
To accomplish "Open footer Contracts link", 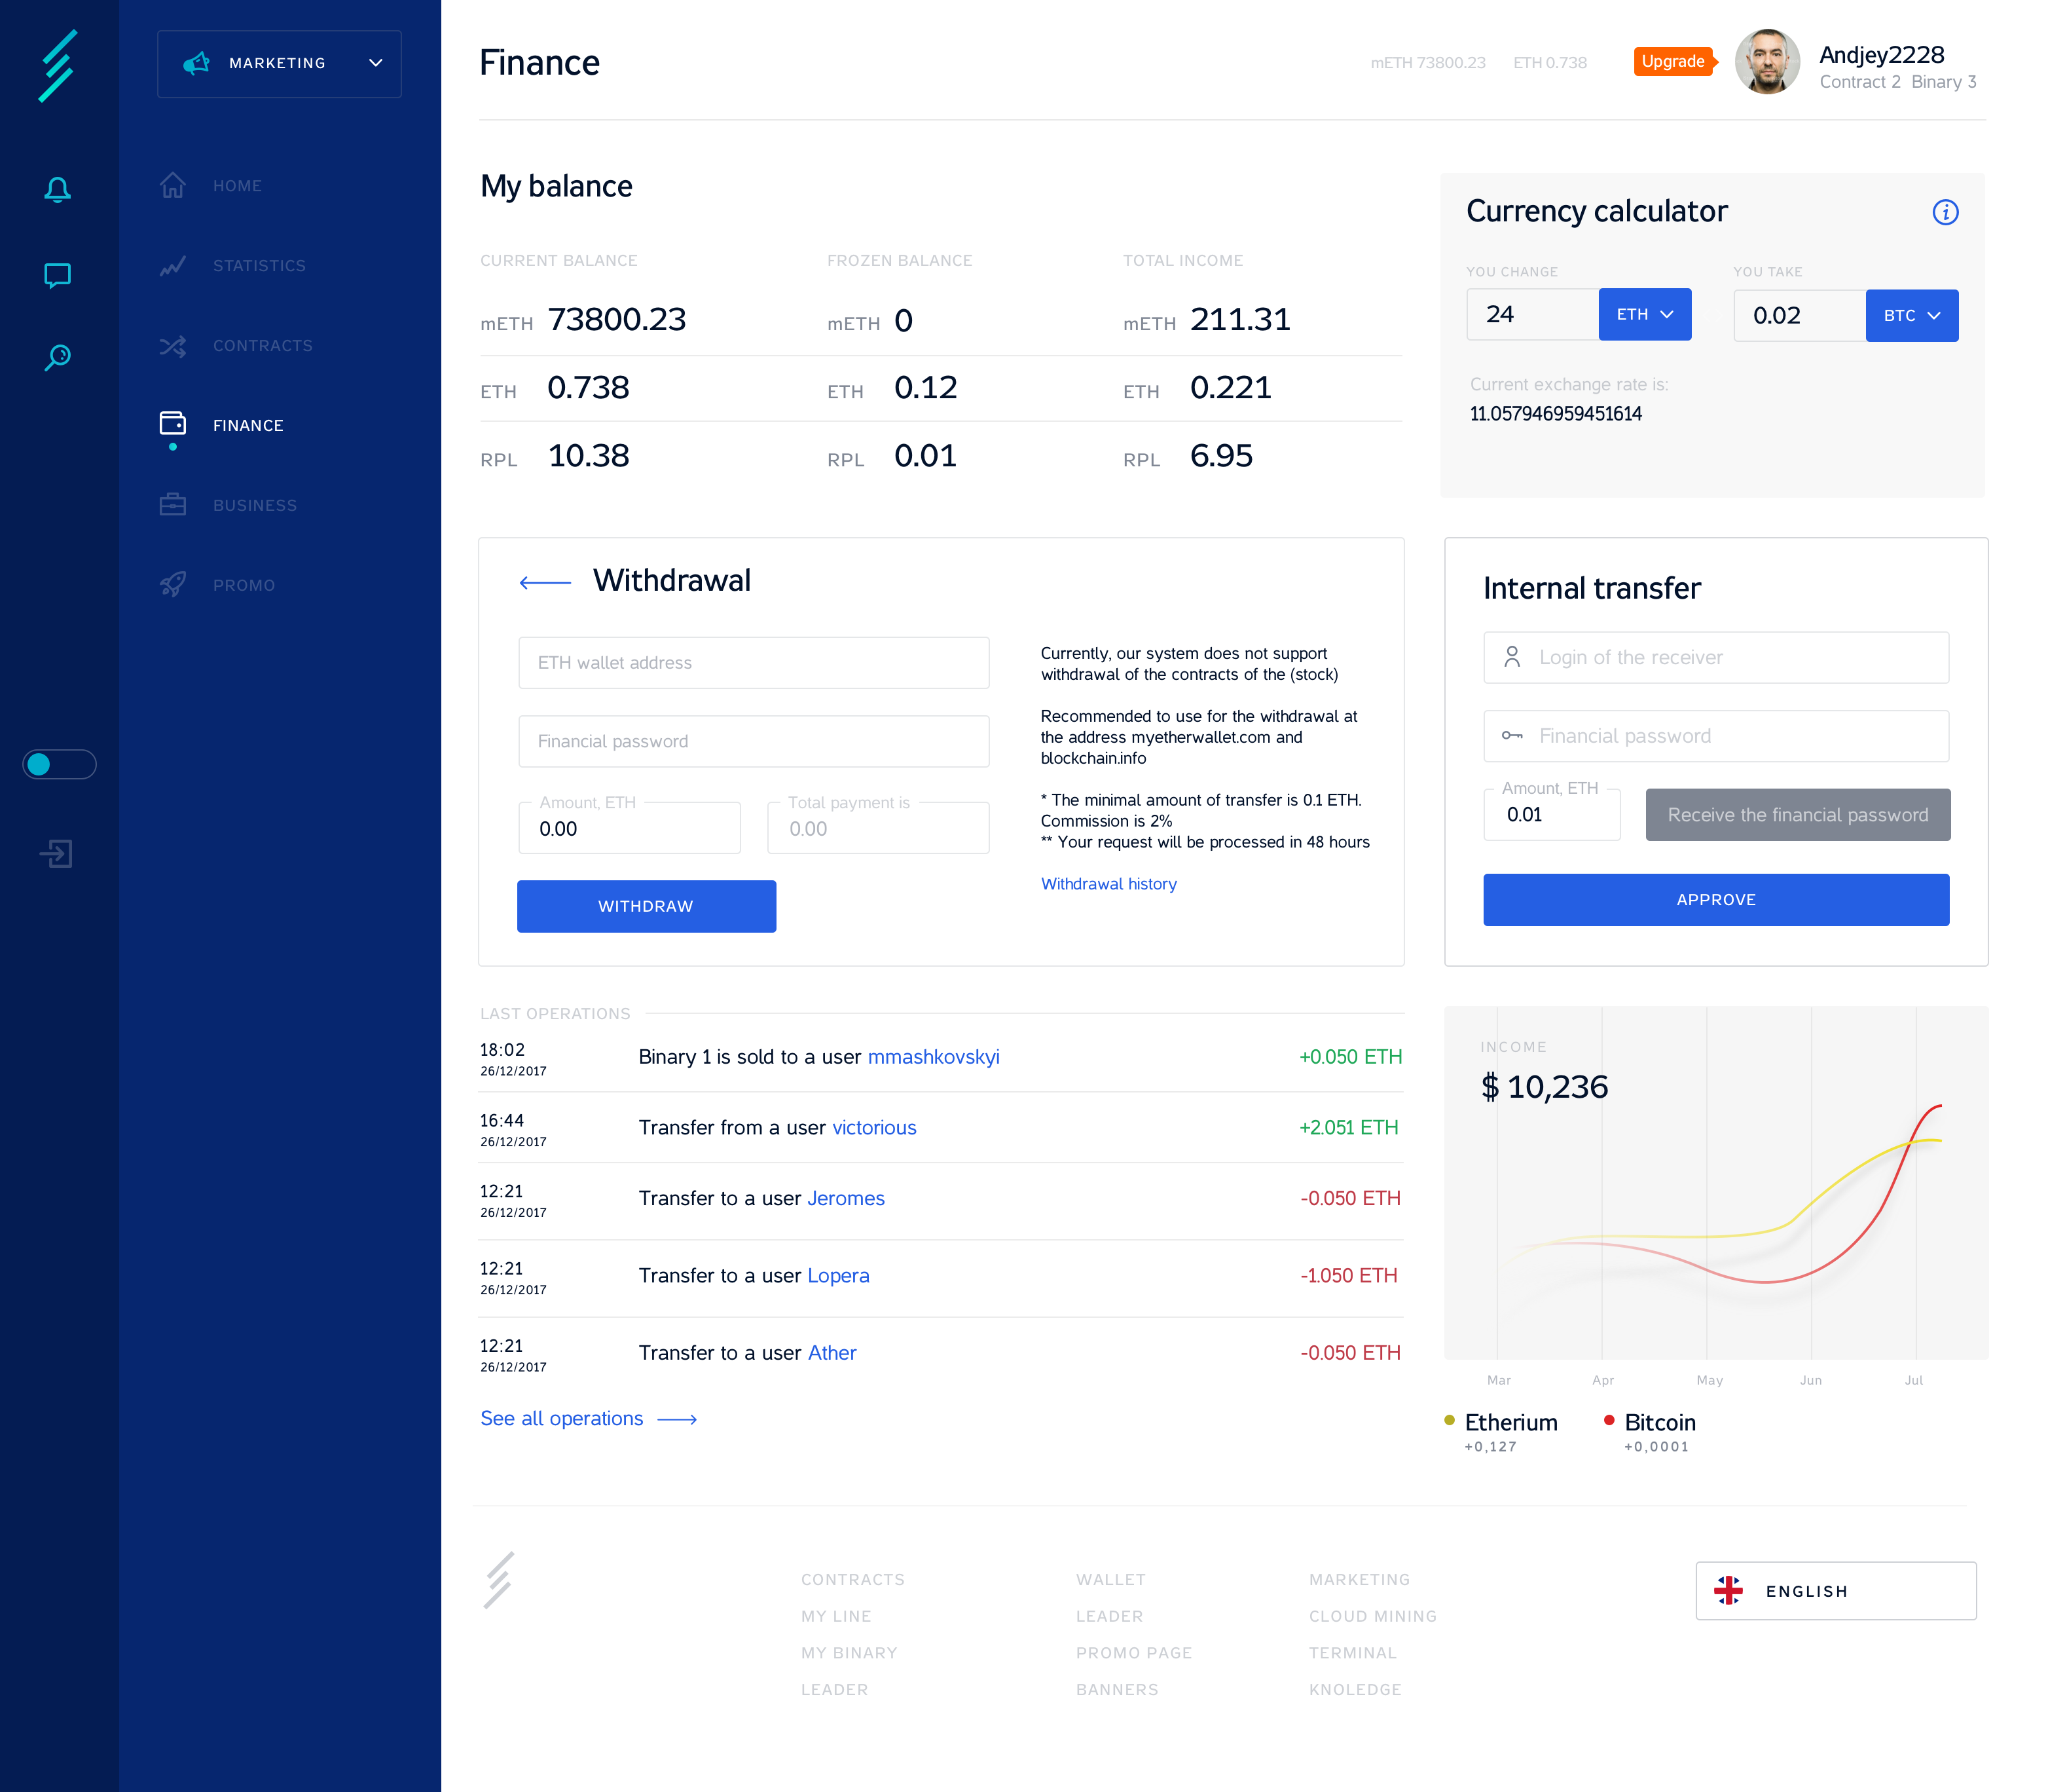I will coord(852,1580).
